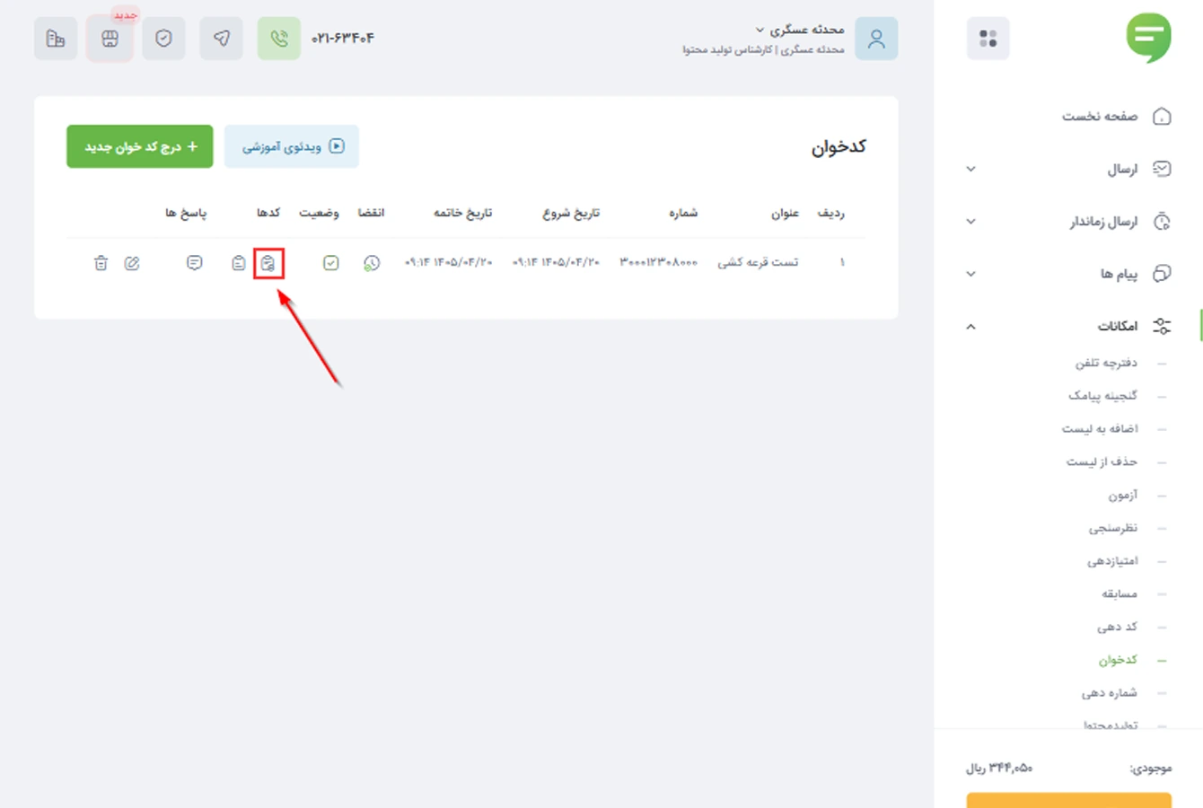This screenshot has width=1203, height=808.
Task: Edit the تست قرعه کشی row via pencil icon
Action: pos(132,263)
